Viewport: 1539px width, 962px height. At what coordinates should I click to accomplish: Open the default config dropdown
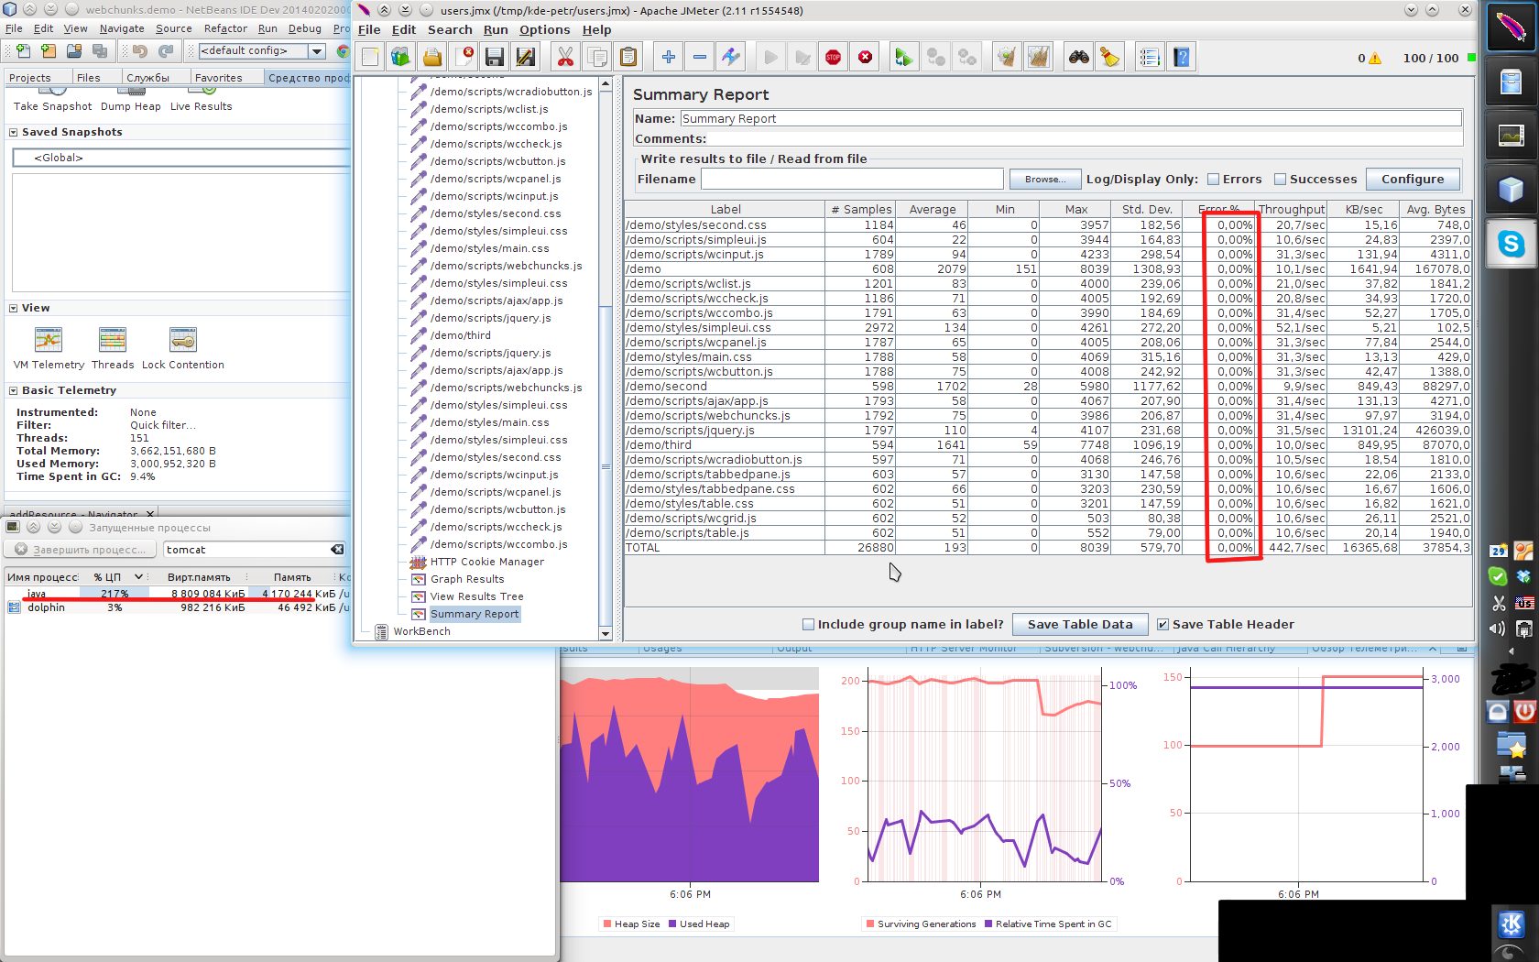(x=317, y=51)
